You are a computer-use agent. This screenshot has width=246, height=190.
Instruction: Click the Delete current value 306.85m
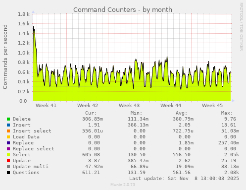click(93, 119)
